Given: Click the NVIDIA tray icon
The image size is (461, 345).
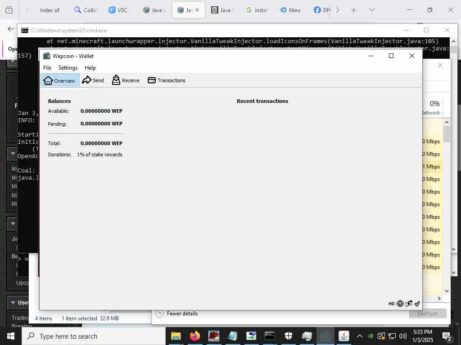Looking at the screenshot, I should coord(371,336).
